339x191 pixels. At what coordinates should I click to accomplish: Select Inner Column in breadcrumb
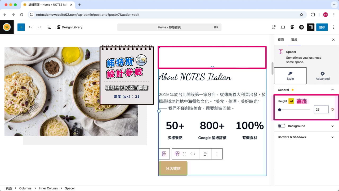coord(48,188)
